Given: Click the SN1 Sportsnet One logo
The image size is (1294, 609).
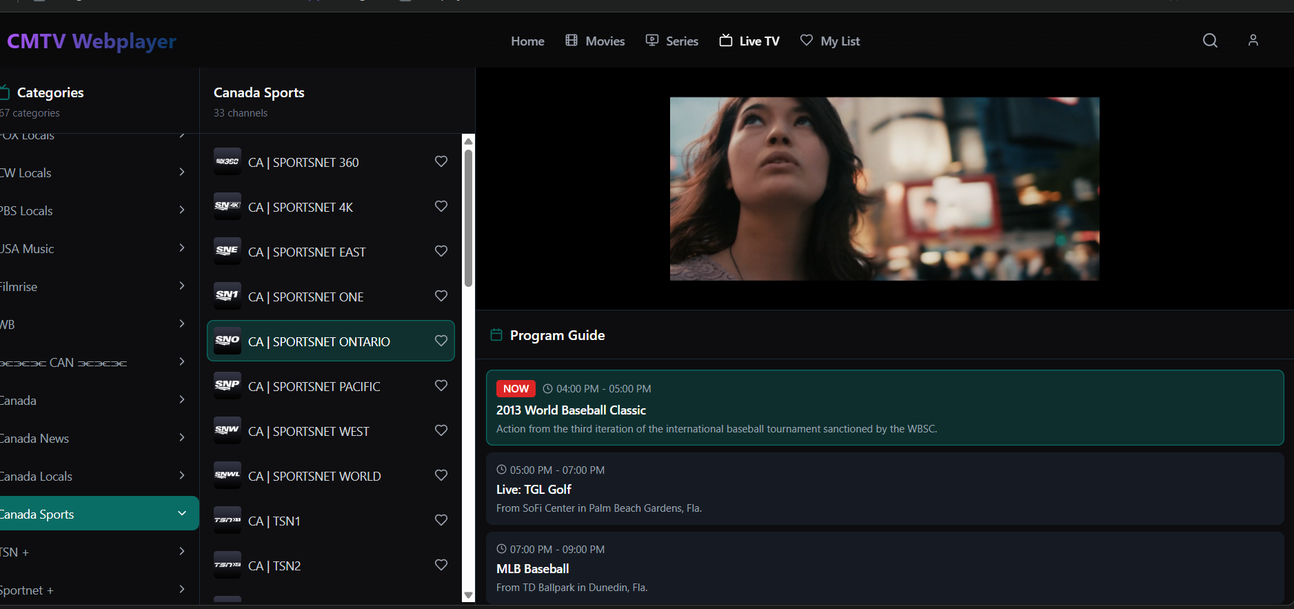Looking at the screenshot, I should tap(228, 296).
